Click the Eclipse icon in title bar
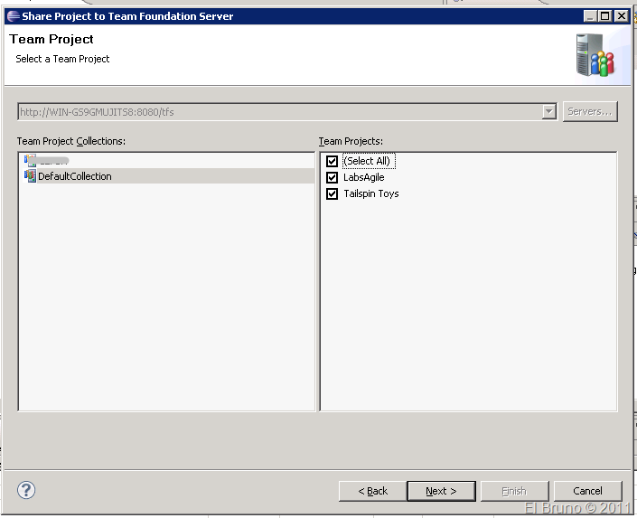 [13, 15]
